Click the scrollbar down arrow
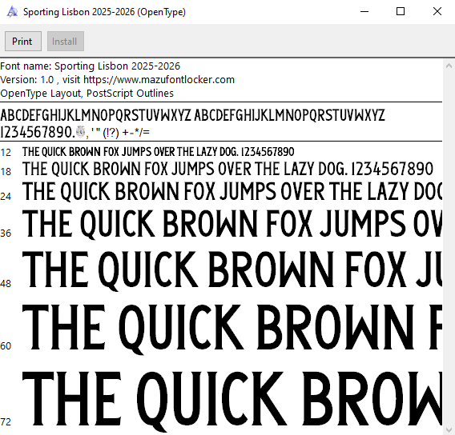The width and height of the screenshot is (455, 435). (x=449, y=429)
